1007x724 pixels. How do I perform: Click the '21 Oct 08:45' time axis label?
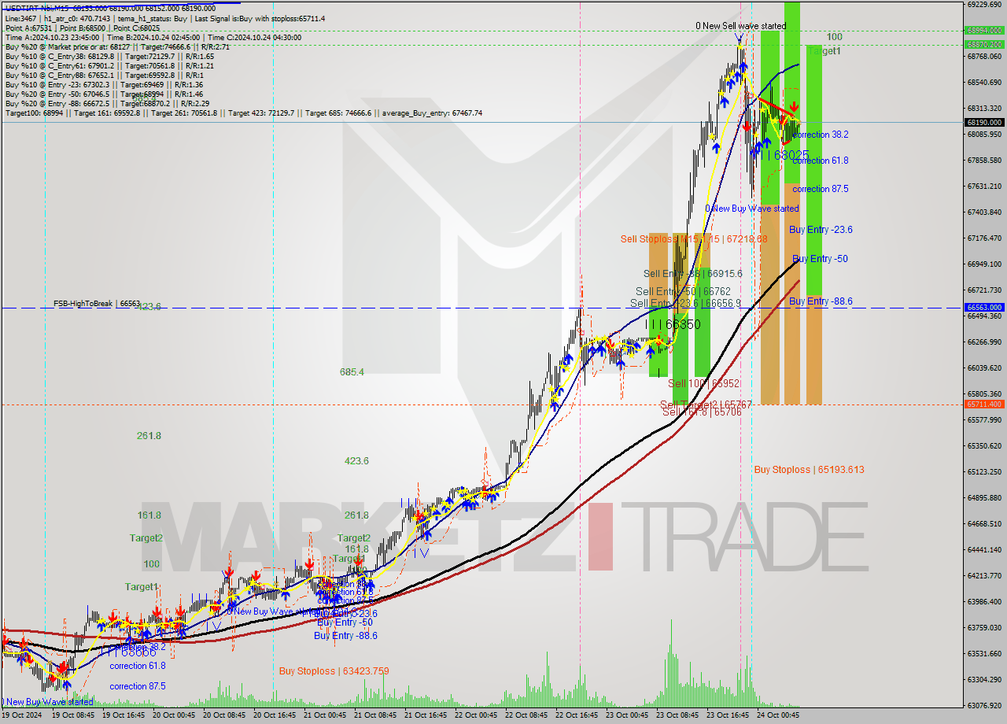[375, 715]
